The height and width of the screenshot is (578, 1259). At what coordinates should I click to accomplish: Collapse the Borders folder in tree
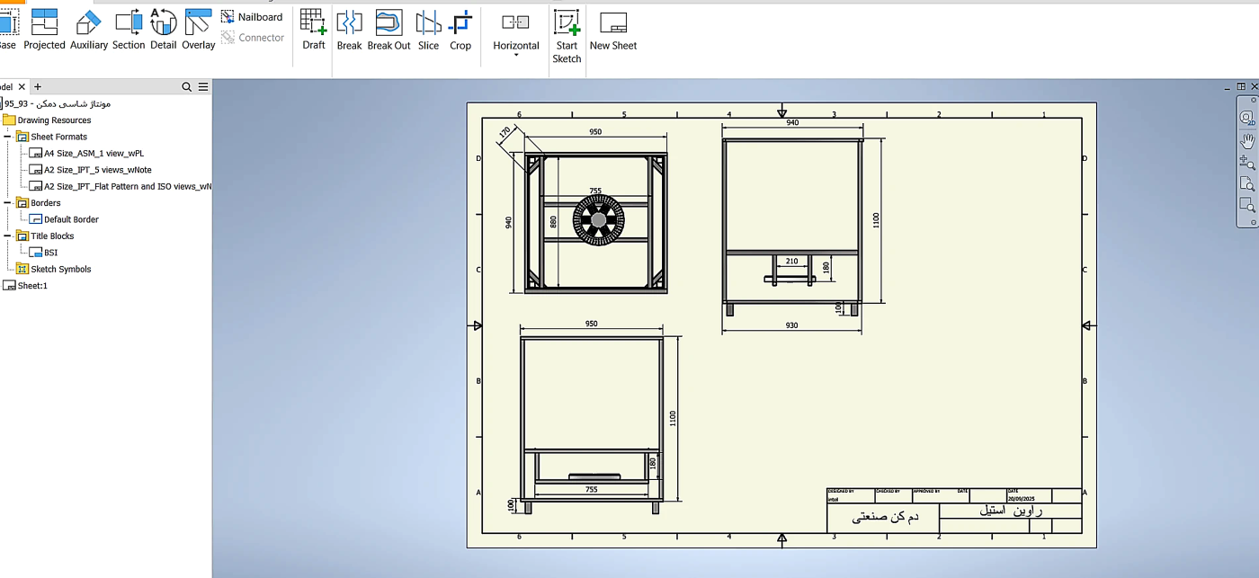pos(7,203)
